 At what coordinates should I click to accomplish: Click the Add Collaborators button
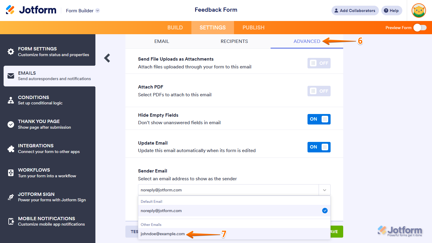tap(355, 10)
